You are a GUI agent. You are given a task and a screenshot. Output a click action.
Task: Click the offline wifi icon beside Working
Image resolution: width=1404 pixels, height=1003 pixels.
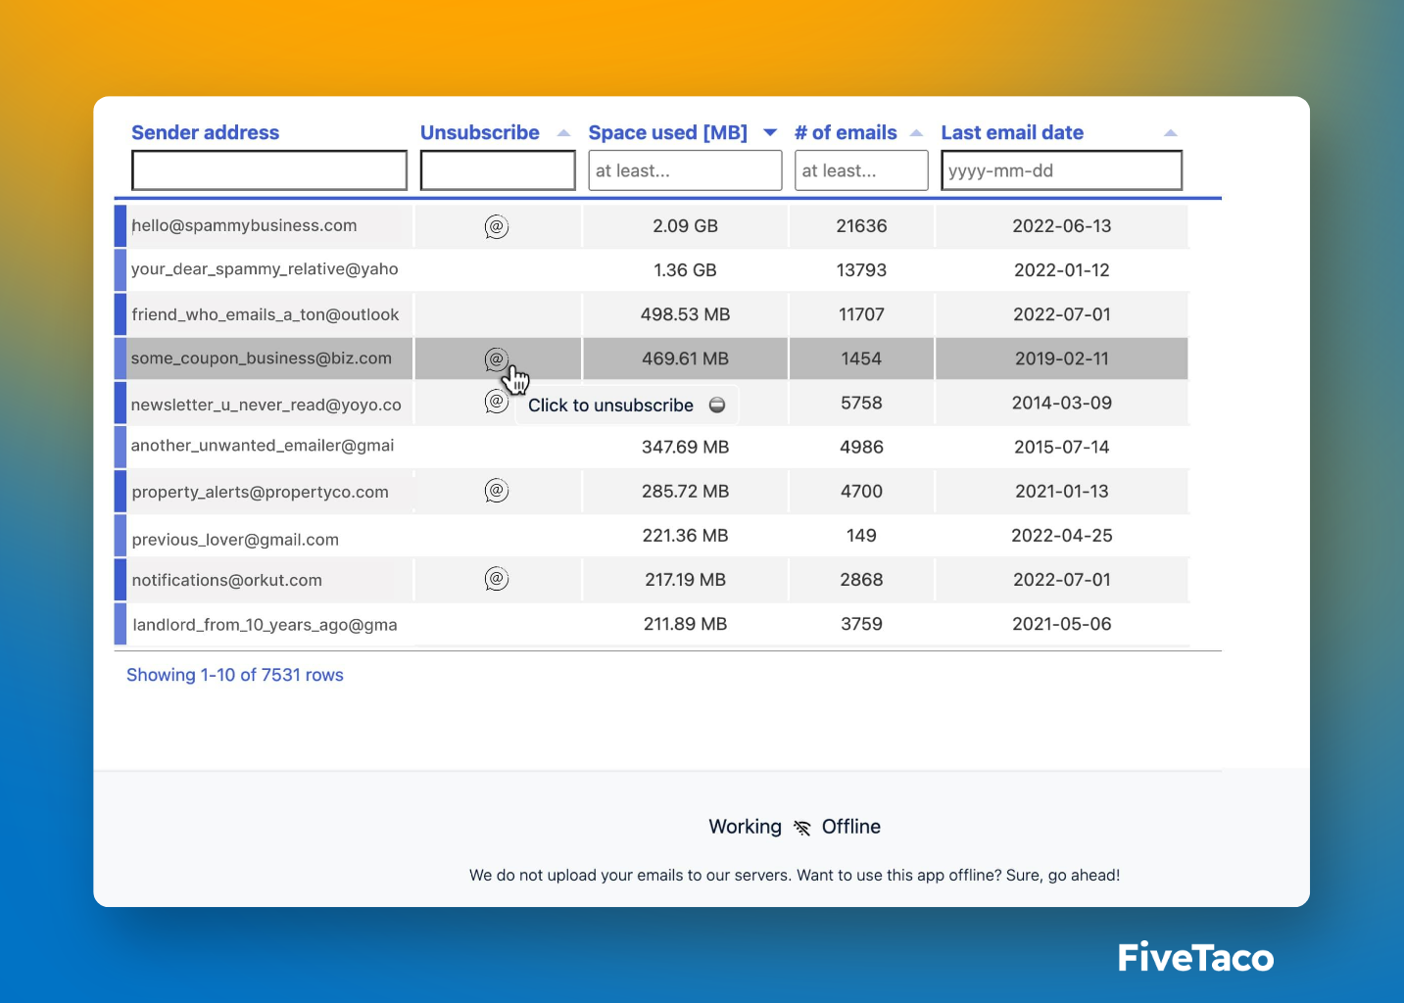coord(802,829)
